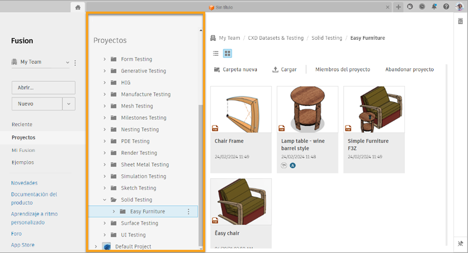Open the job status clock icon
This screenshot has width=468, height=253.
tap(422, 6)
